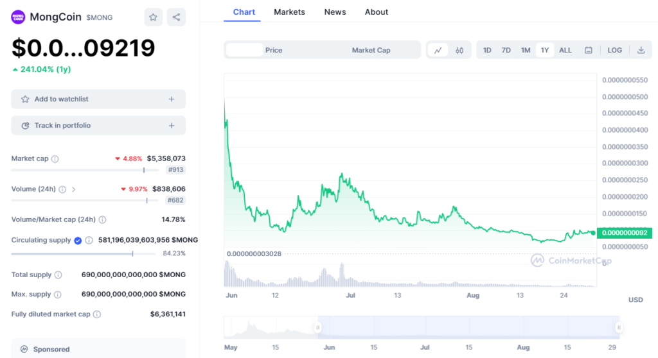
Task: Set chart range to ALL
Action: pyautogui.click(x=565, y=50)
